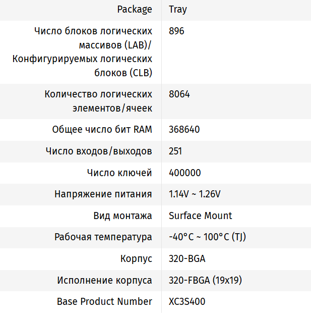This screenshot has width=311, height=319.
Task: Click 'Количество логических элементов/ячеек' label
Action: pos(98,101)
